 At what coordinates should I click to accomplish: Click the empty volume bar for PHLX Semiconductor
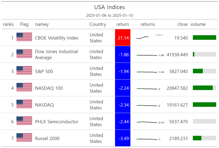coord(205,121)
